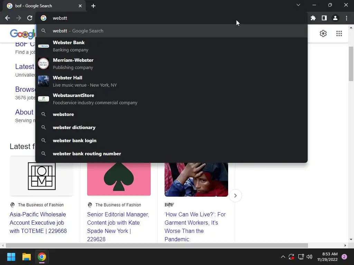Open the TOTEME logo thumbnail
This screenshot has height=265, width=354.
pyautogui.click(x=41, y=176)
